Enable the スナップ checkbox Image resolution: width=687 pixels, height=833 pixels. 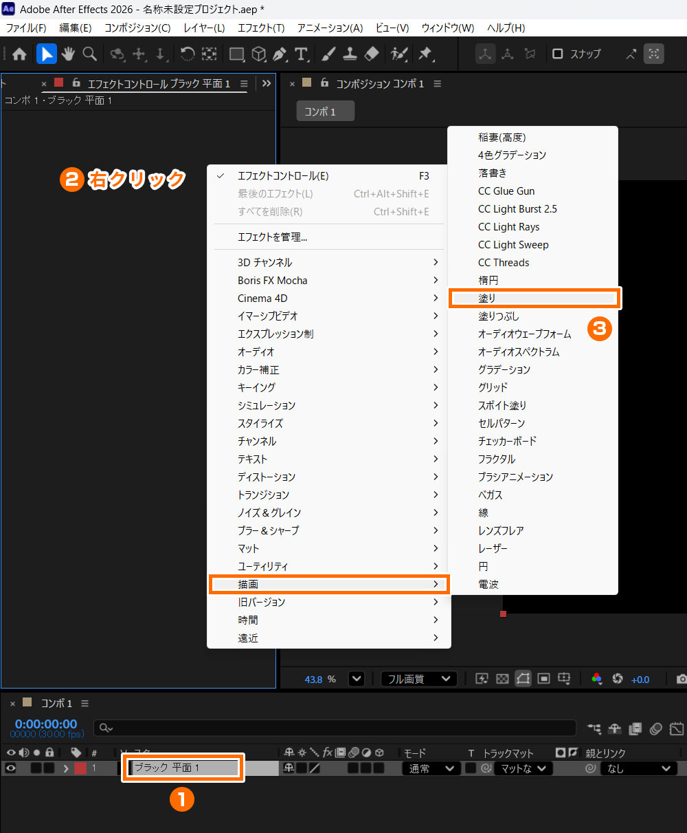(x=557, y=54)
